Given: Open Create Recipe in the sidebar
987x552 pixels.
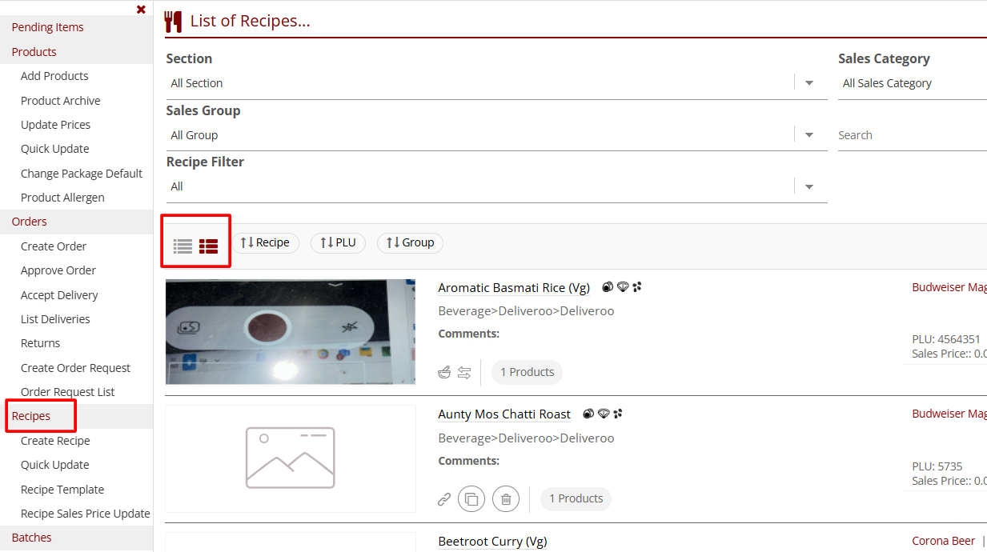Looking at the screenshot, I should [55, 441].
